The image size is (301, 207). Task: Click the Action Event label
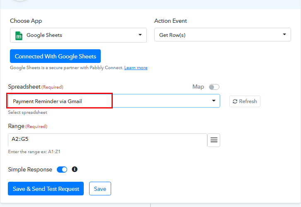(170, 21)
